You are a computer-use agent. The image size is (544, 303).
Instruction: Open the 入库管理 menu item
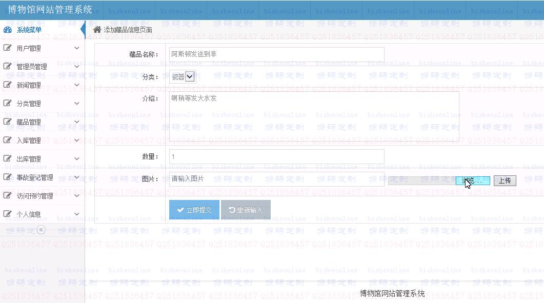(43, 140)
